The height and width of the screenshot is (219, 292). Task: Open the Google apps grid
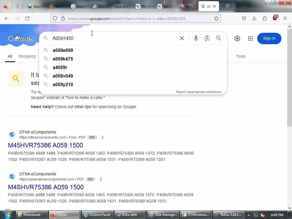(x=250, y=38)
